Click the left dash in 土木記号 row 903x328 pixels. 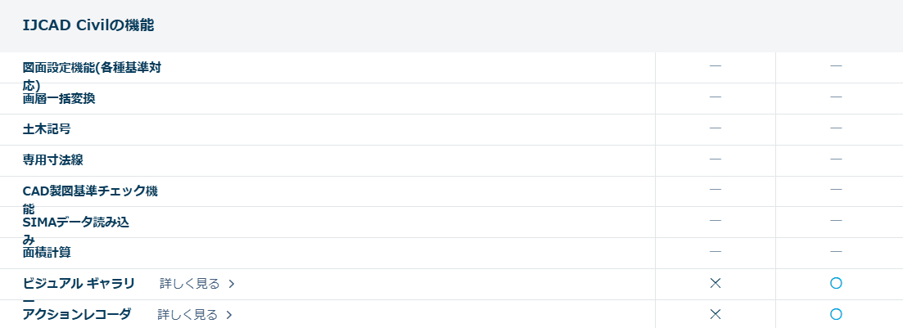click(x=715, y=128)
